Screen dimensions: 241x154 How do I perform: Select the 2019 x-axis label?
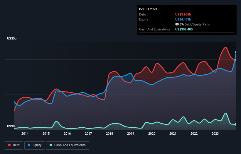131,134
